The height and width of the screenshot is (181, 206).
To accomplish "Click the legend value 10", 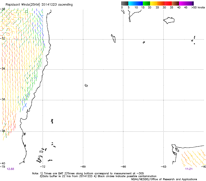I will (x=136, y=8).
